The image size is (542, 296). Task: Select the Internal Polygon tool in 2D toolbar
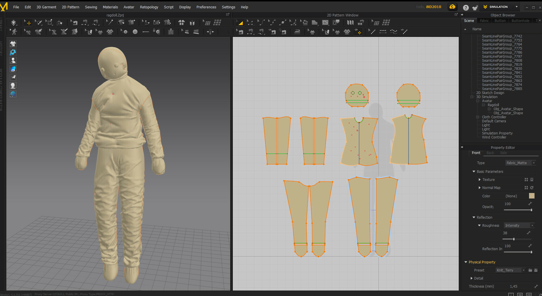325,23
